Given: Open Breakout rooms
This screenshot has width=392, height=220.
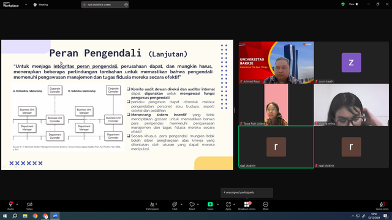Looking at the screenshot, I should (247, 205).
